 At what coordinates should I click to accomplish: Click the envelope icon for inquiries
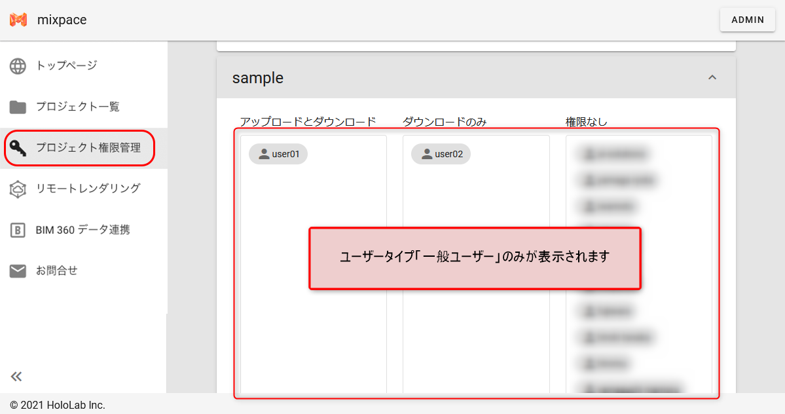pos(18,271)
